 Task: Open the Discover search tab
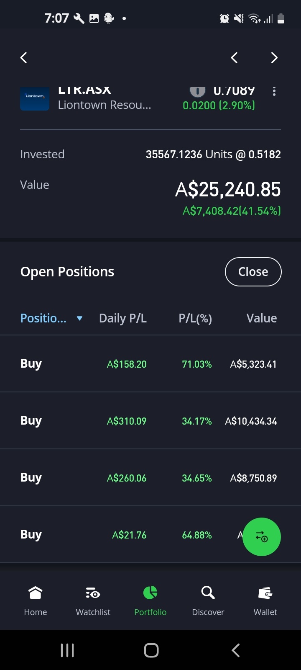tap(208, 601)
